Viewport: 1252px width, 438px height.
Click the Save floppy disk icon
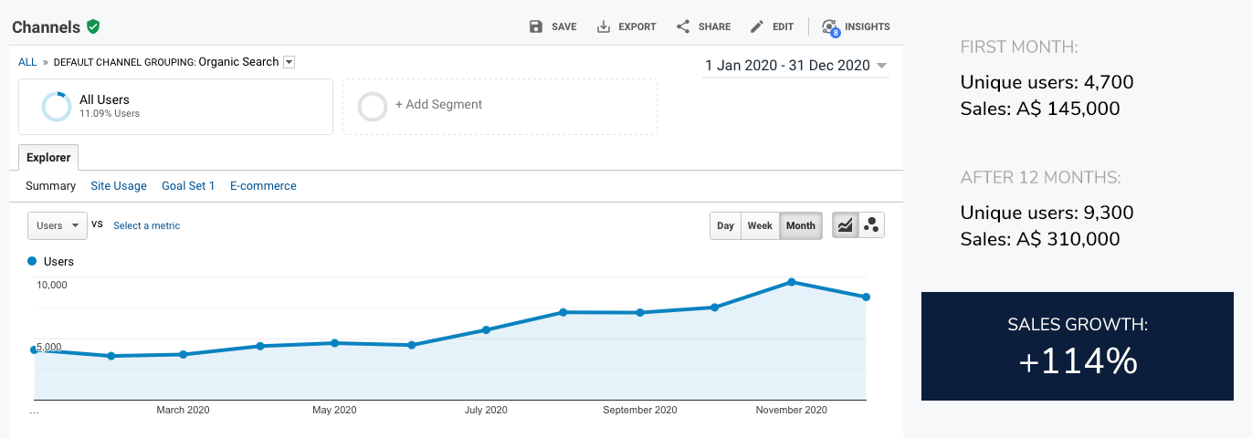click(x=536, y=26)
